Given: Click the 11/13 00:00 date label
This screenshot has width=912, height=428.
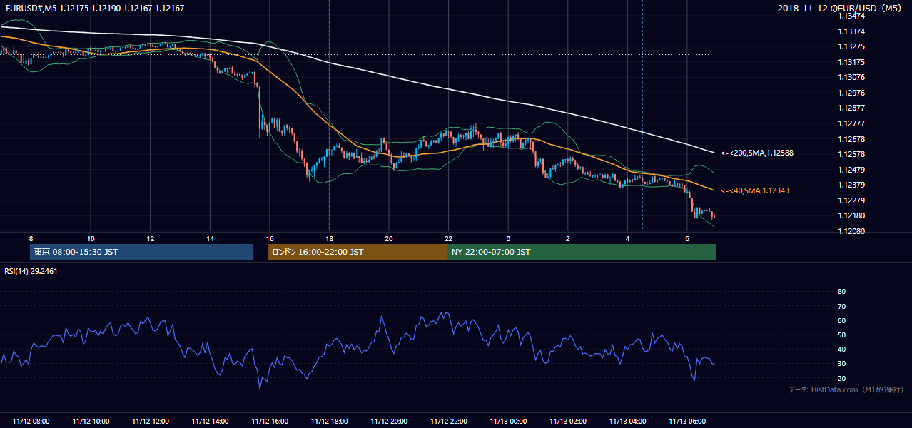Looking at the screenshot, I should pyautogui.click(x=509, y=422).
